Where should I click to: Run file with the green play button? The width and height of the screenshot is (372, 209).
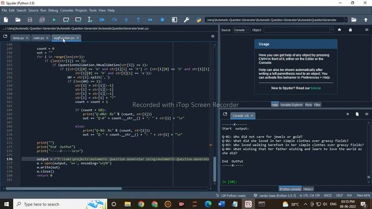tap(54, 20)
